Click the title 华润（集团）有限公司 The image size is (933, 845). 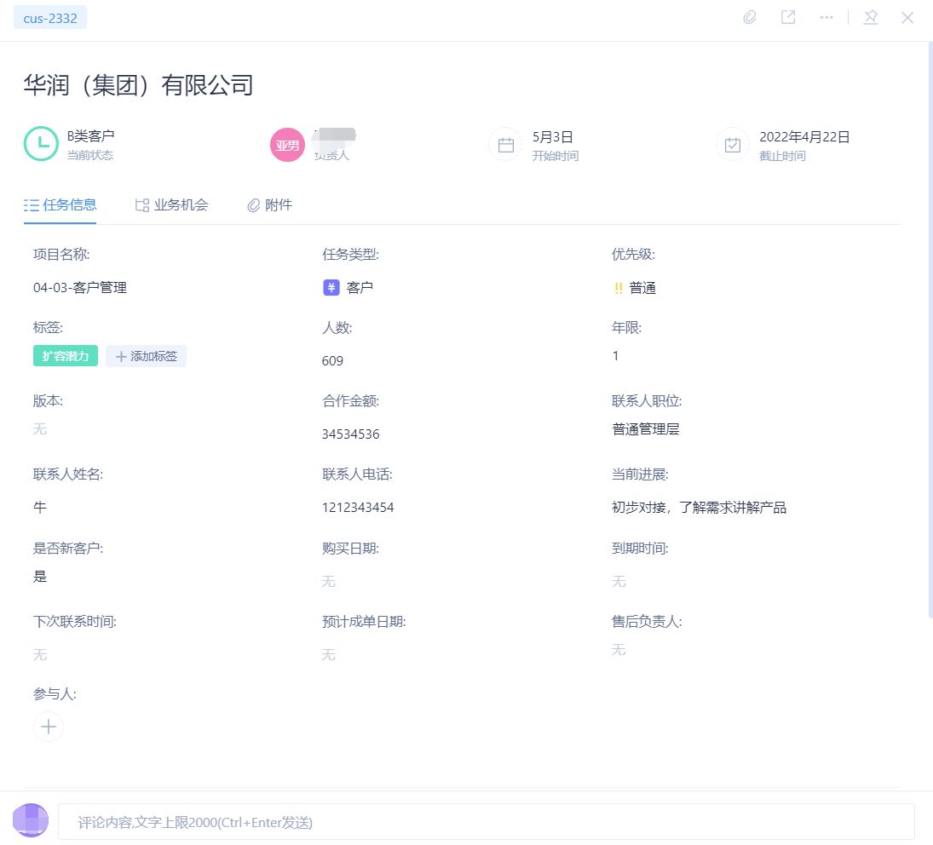139,85
